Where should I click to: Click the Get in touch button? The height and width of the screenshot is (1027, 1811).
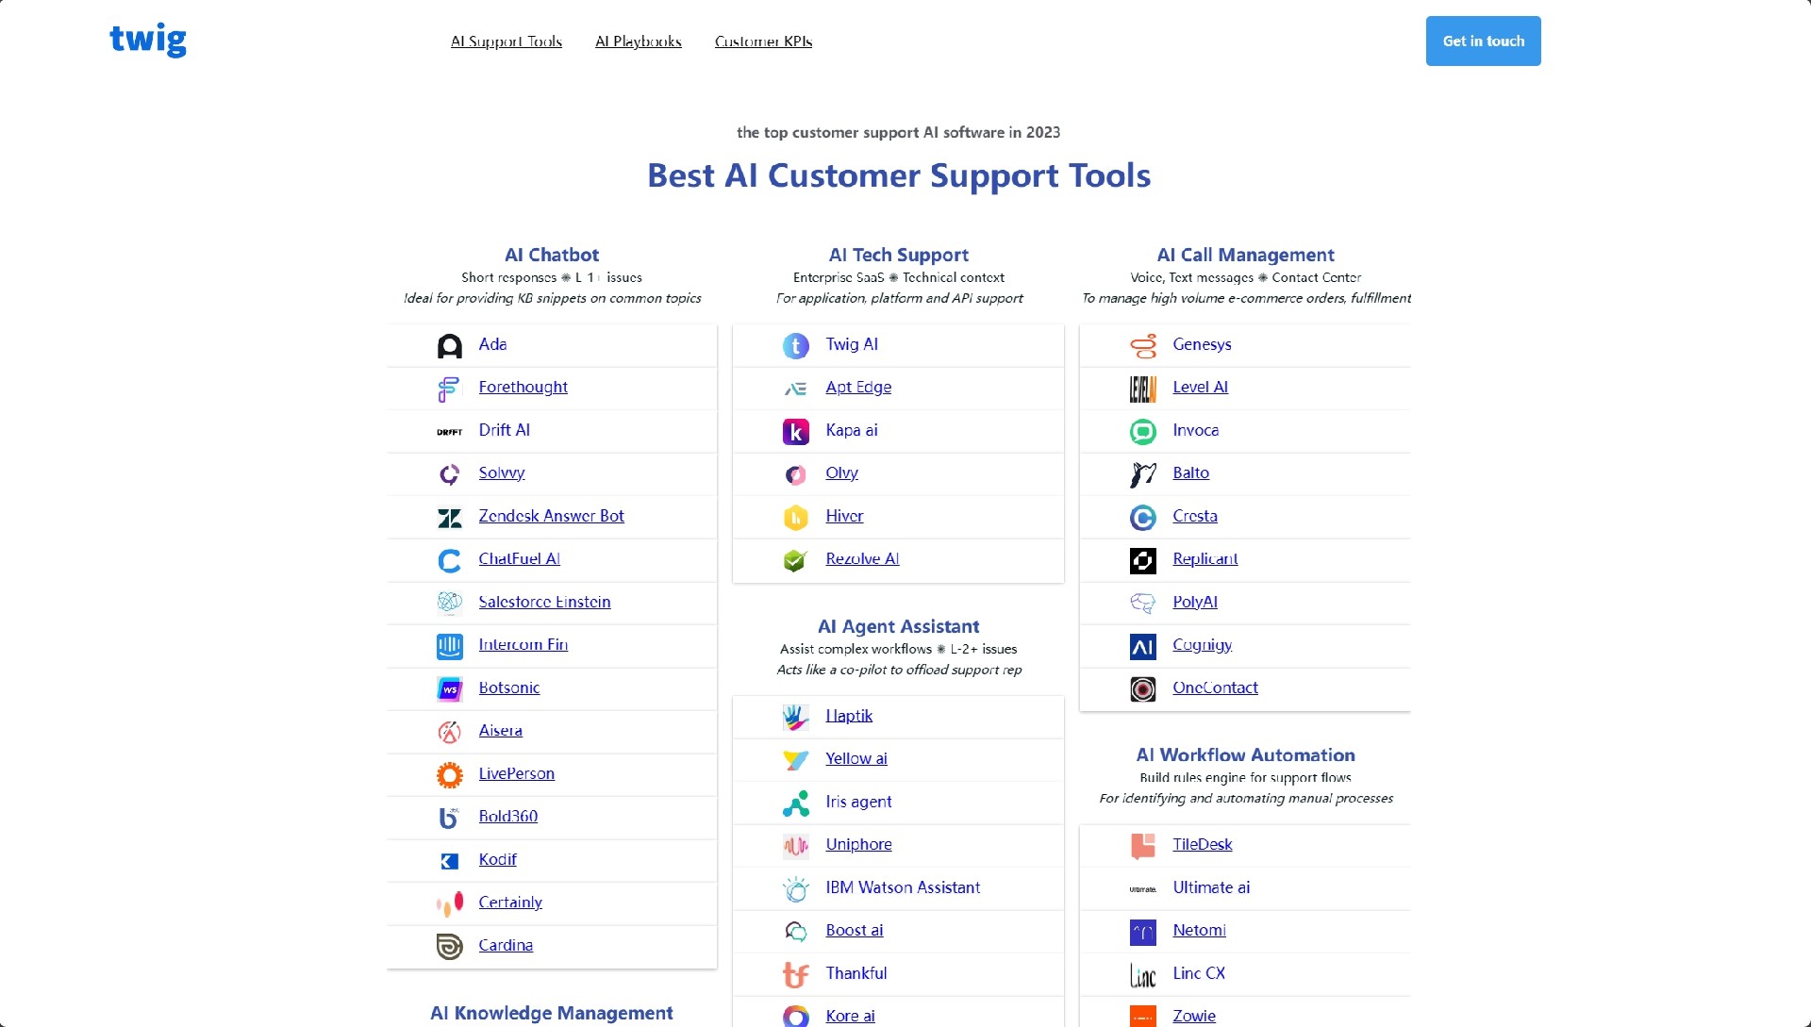(1483, 41)
